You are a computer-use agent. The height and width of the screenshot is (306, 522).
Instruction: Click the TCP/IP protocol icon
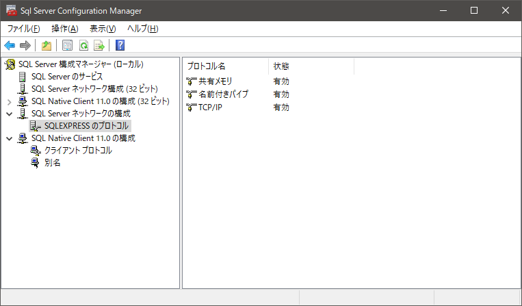pos(191,107)
